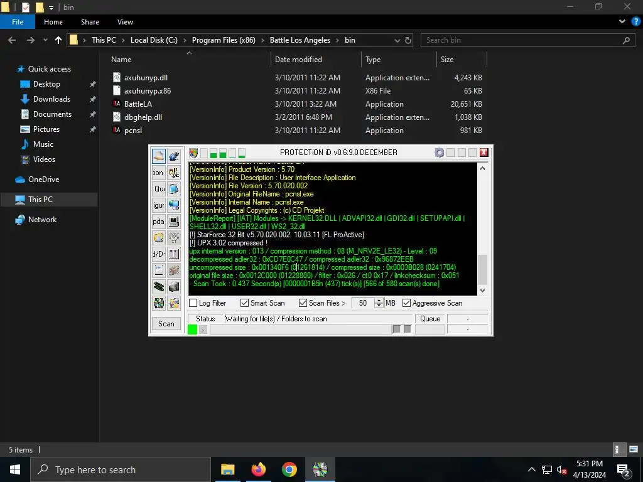
Task: Click the partially hidden 'd/D' sidebar button
Action: (159, 254)
